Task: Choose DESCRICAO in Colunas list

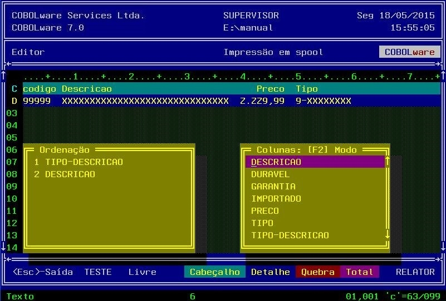Action: (x=315, y=162)
